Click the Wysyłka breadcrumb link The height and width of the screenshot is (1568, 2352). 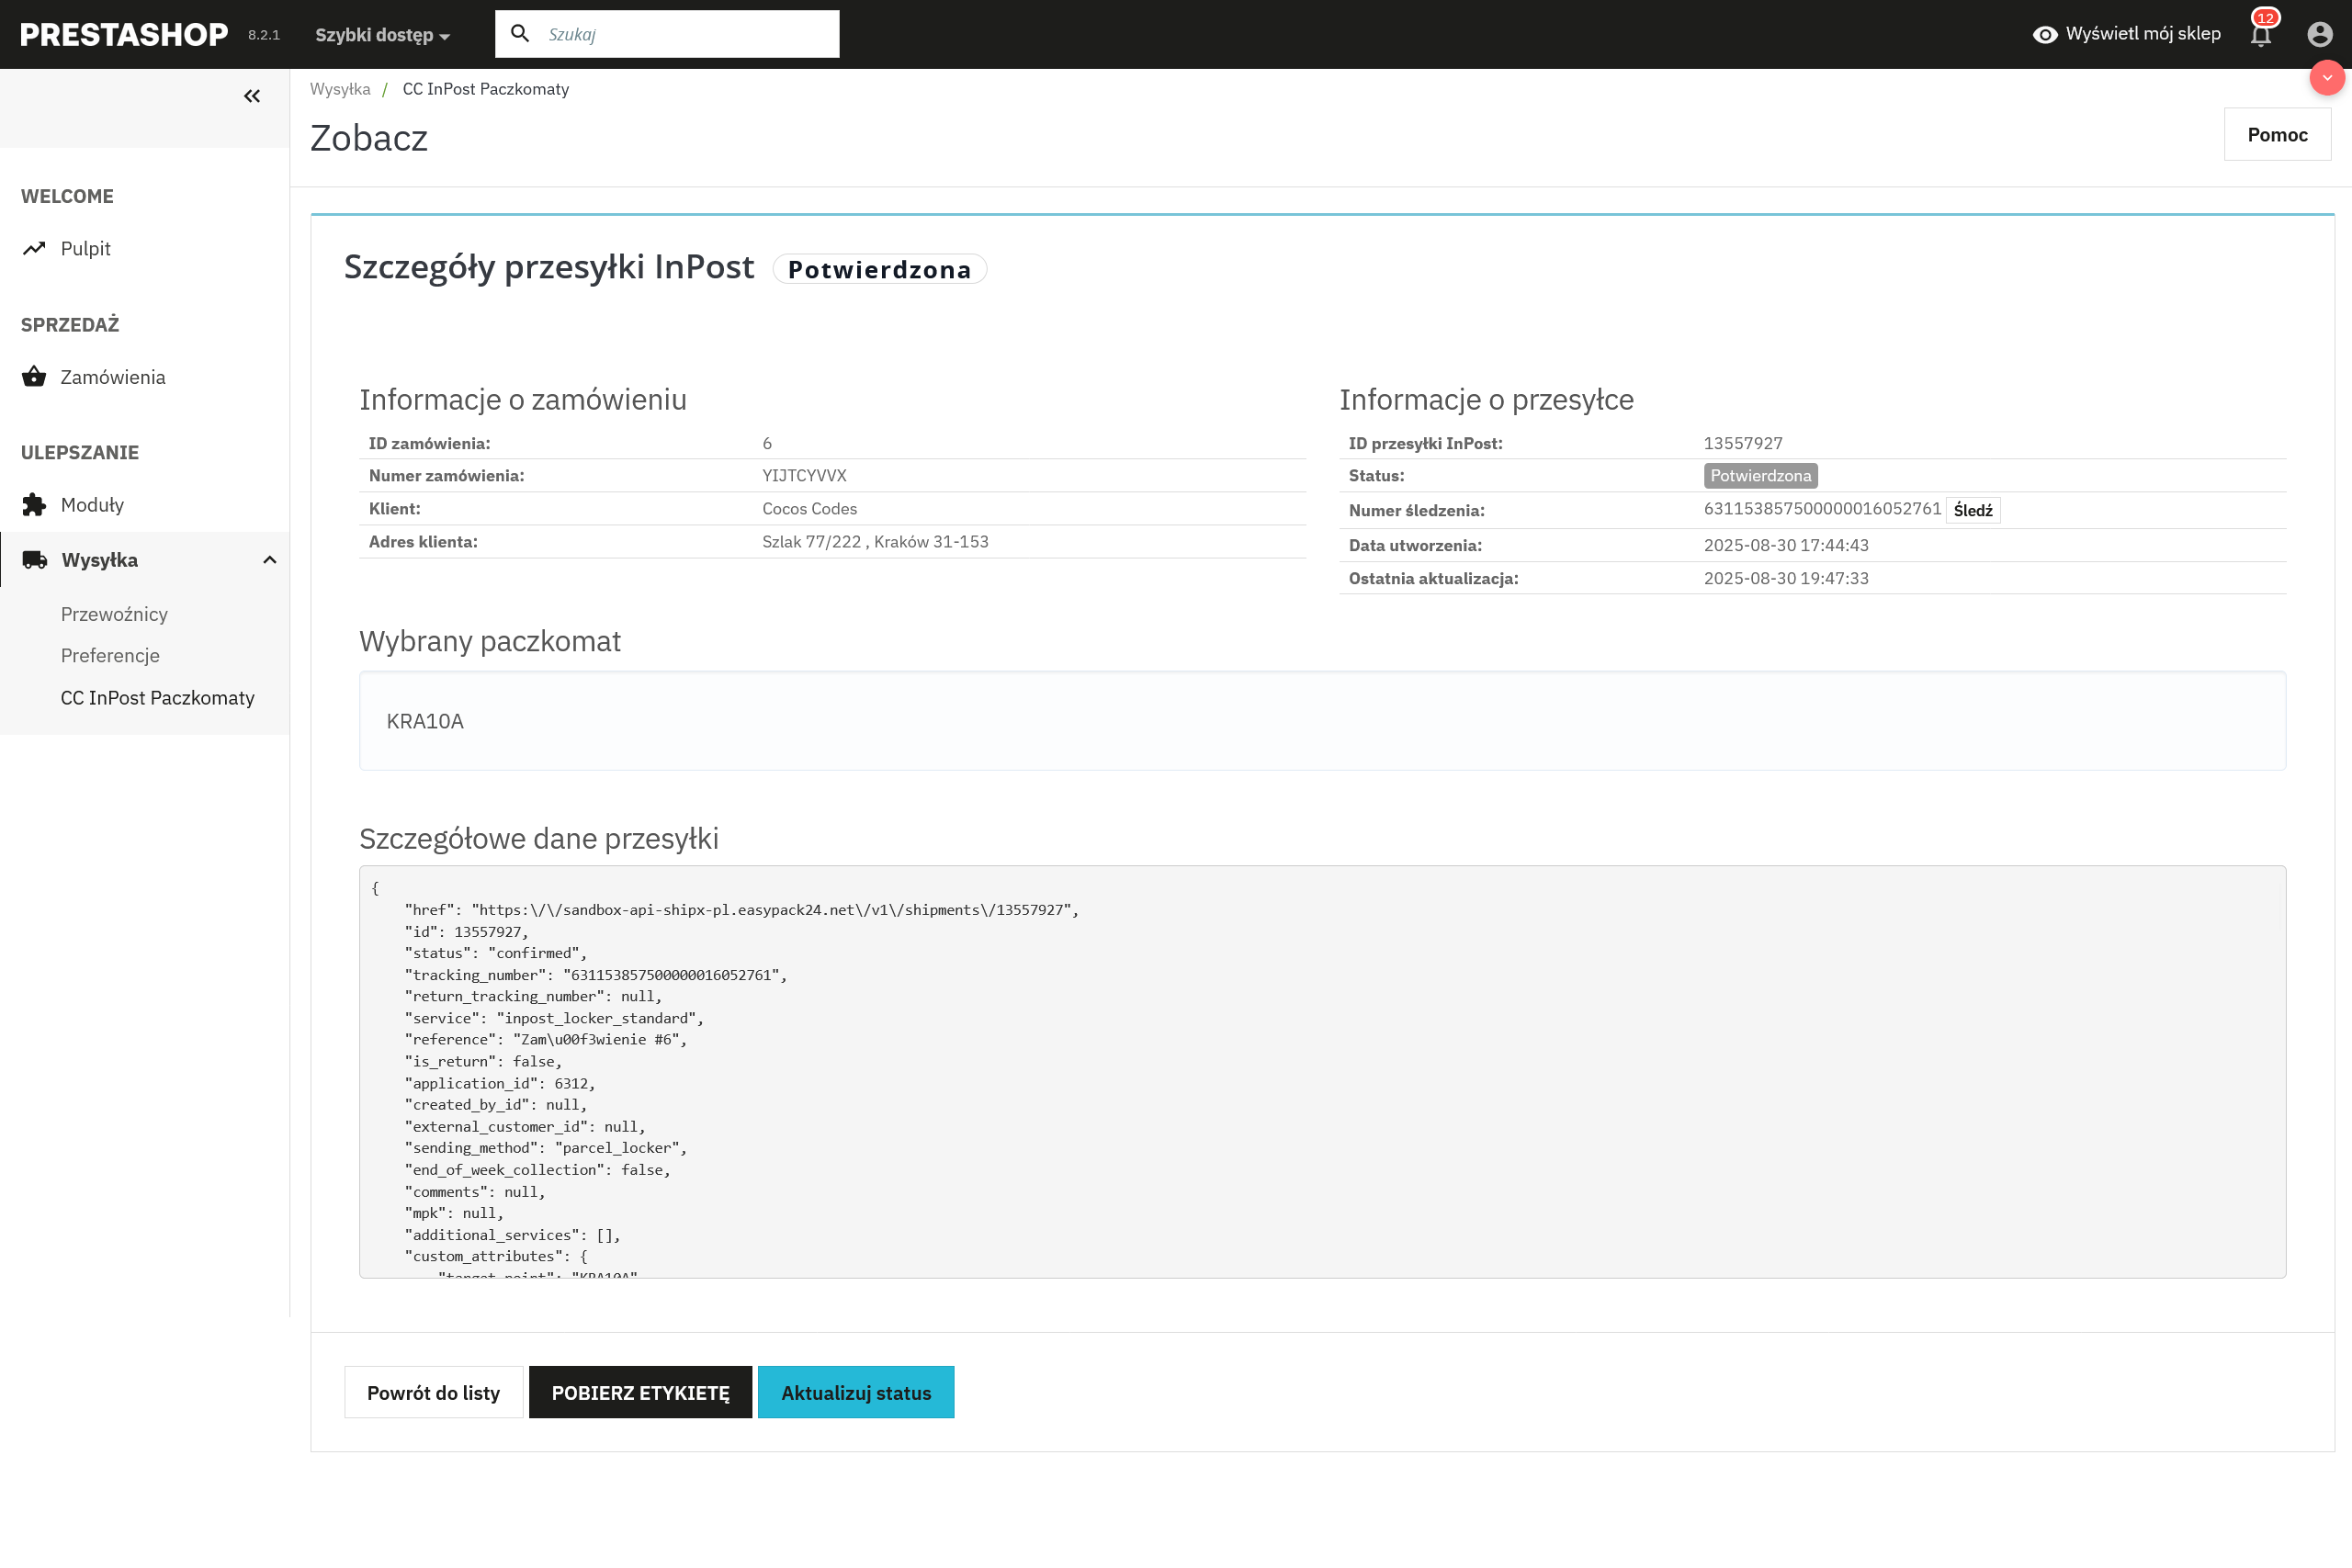click(340, 89)
